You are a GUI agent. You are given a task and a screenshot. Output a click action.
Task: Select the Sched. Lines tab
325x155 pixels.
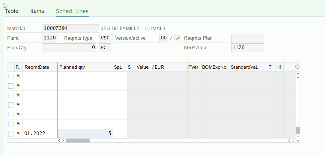pyautogui.click(x=72, y=11)
